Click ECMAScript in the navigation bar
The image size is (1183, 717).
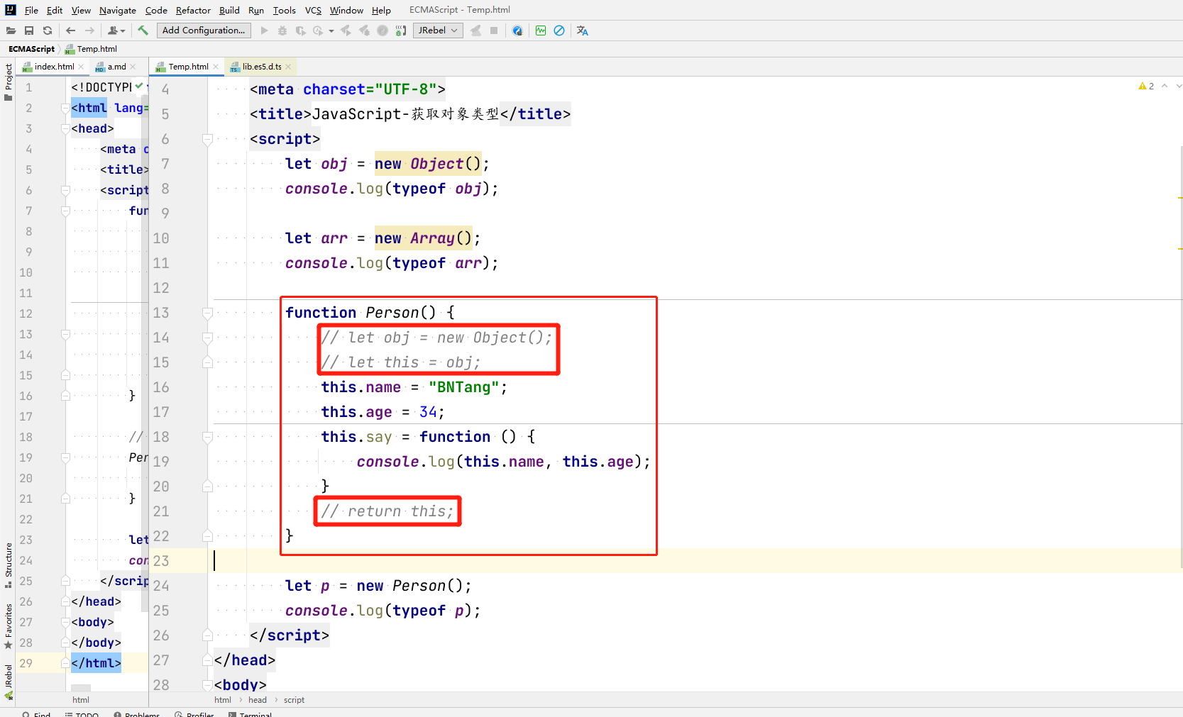point(31,49)
